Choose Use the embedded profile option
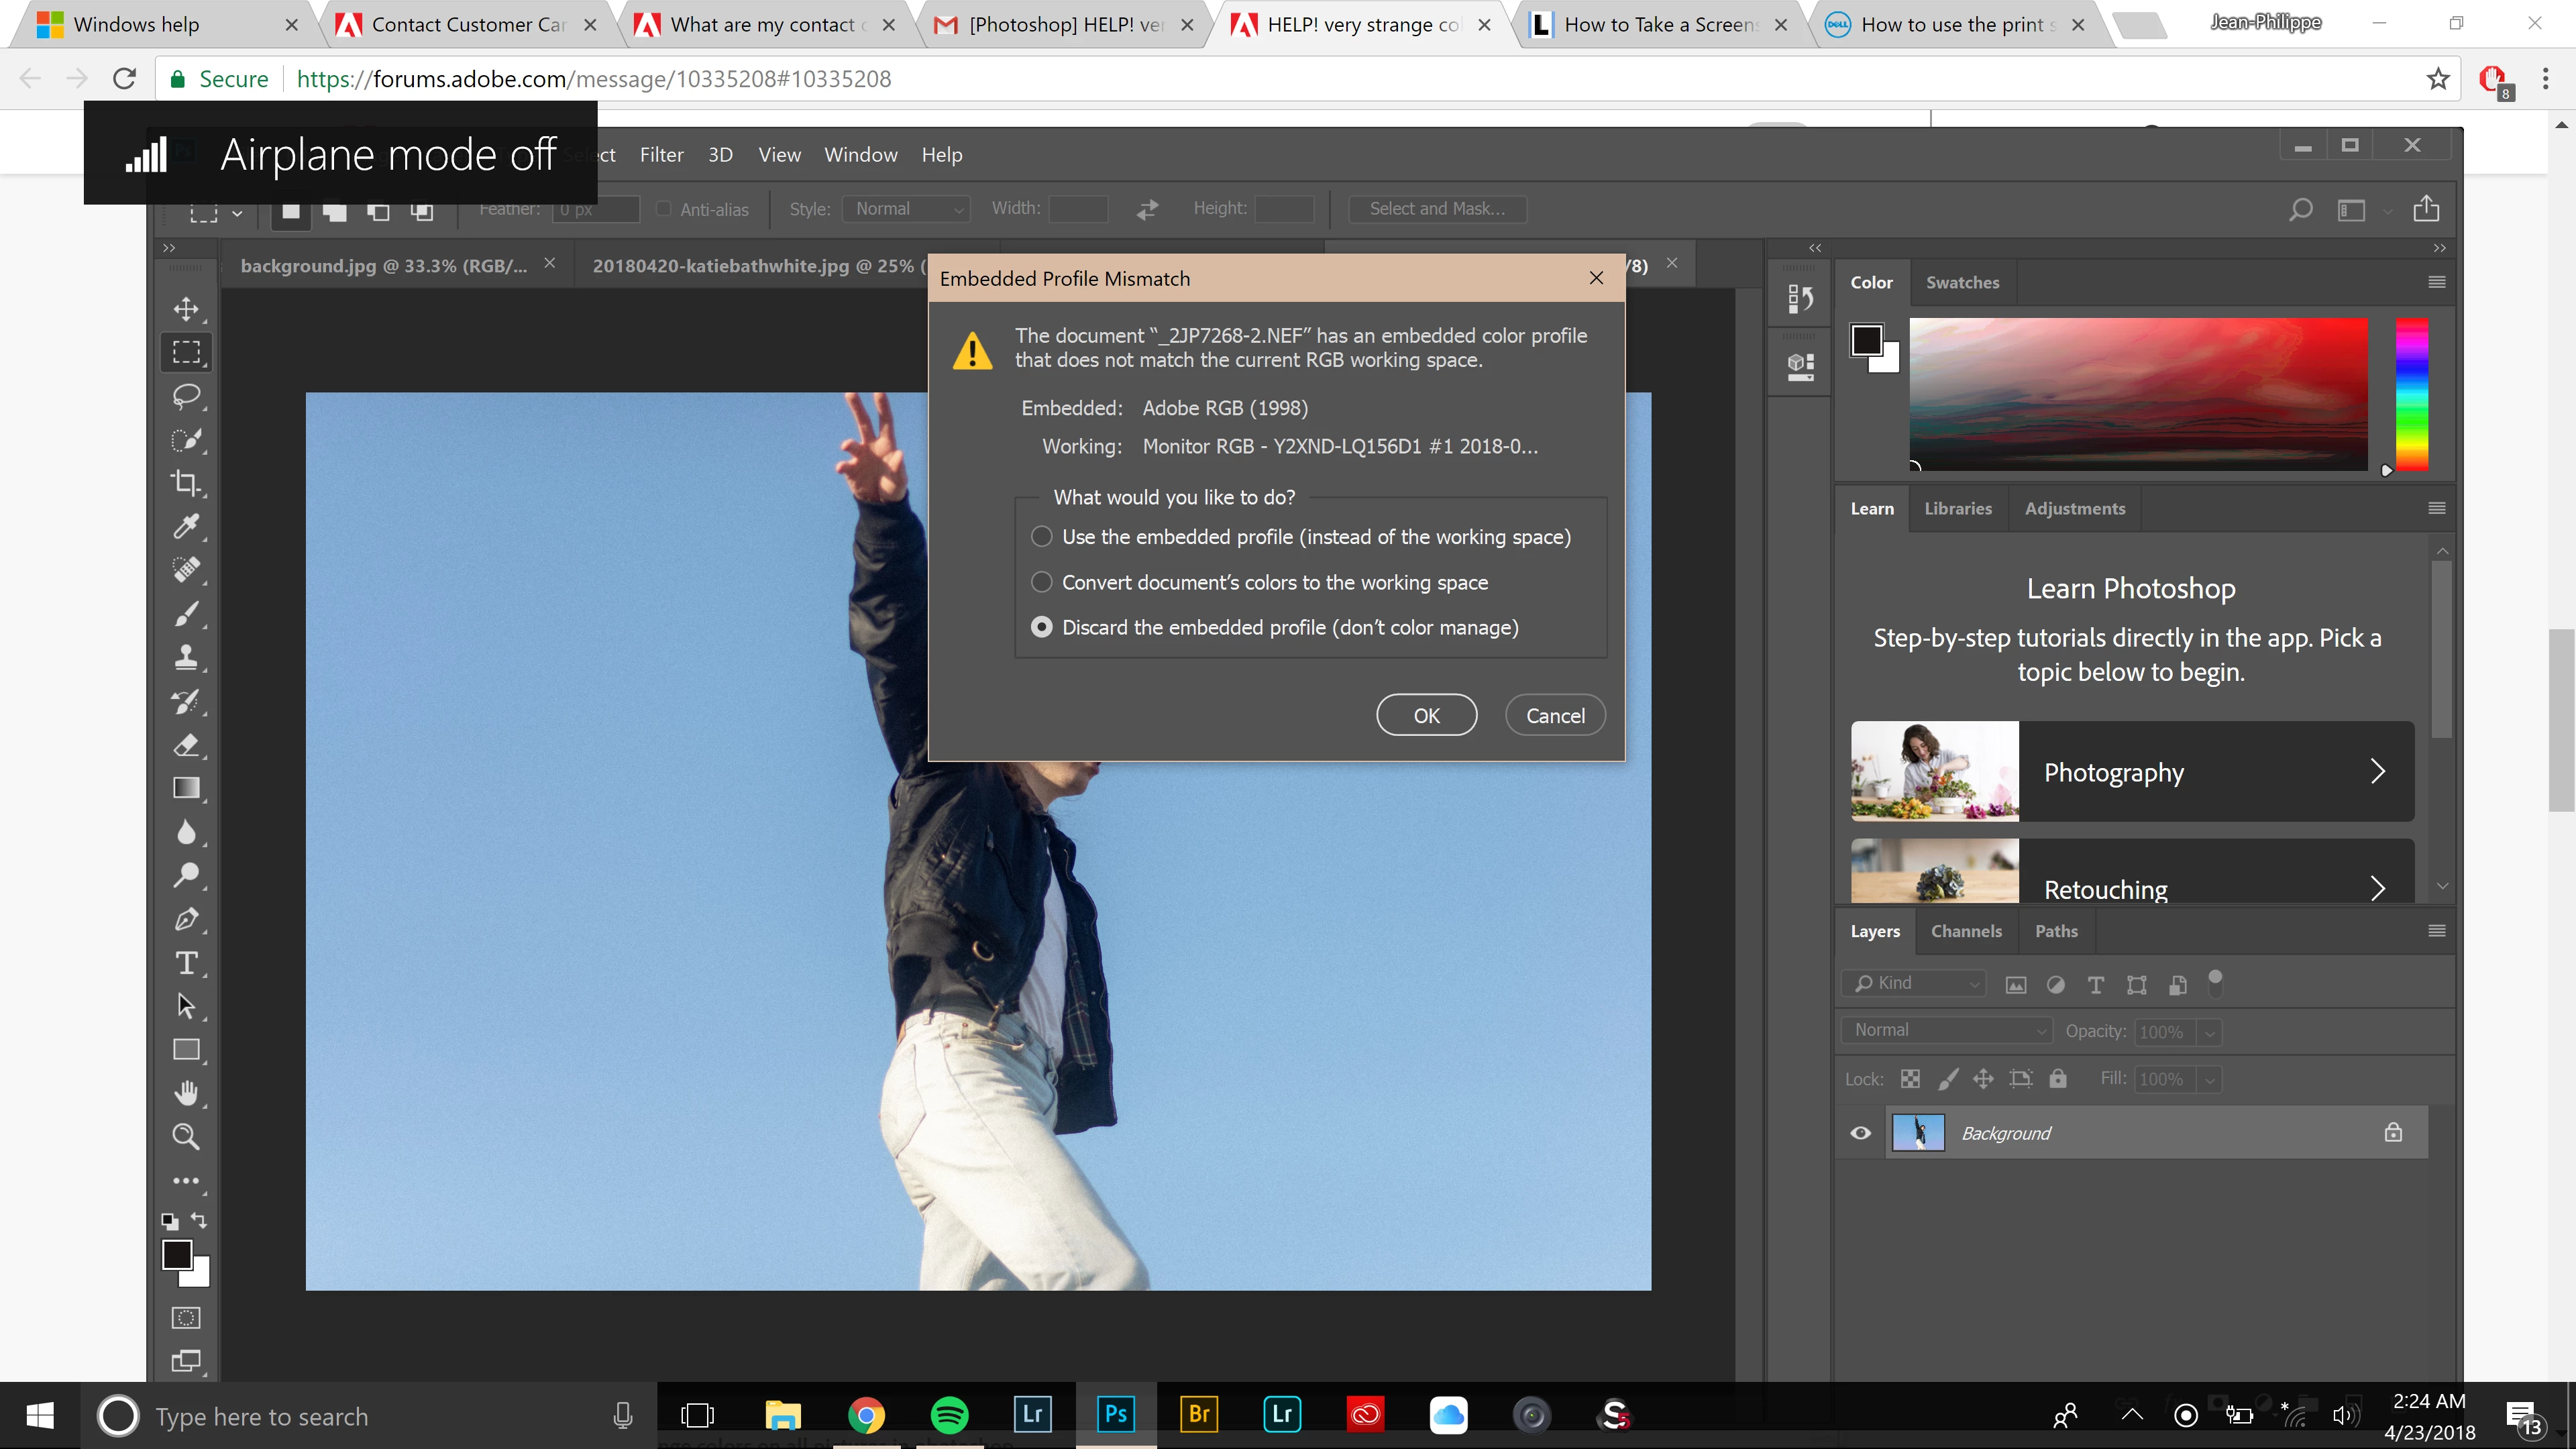The image size is (2576, 1449). click(1041, 537)
